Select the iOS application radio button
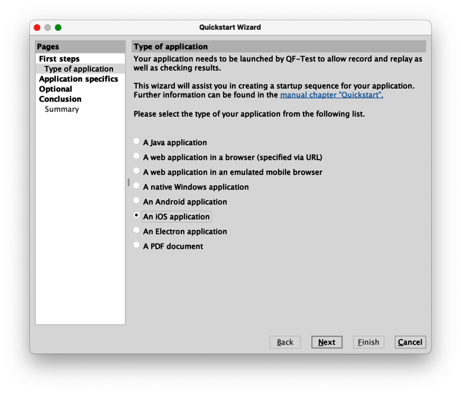The height and width of the screenshot is (393, 461). tap(137, 216)
